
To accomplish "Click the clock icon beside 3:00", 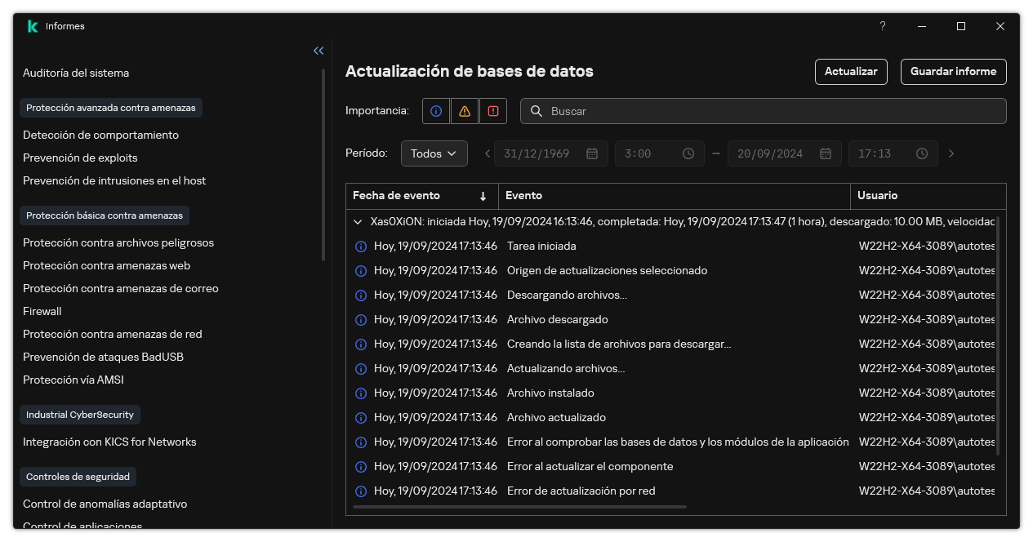I will pyautogui.click(x=688, y=153).
